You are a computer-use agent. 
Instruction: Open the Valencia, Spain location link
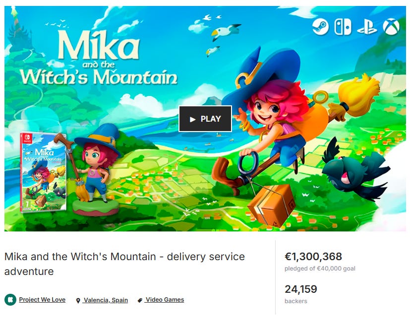(106, 300)
